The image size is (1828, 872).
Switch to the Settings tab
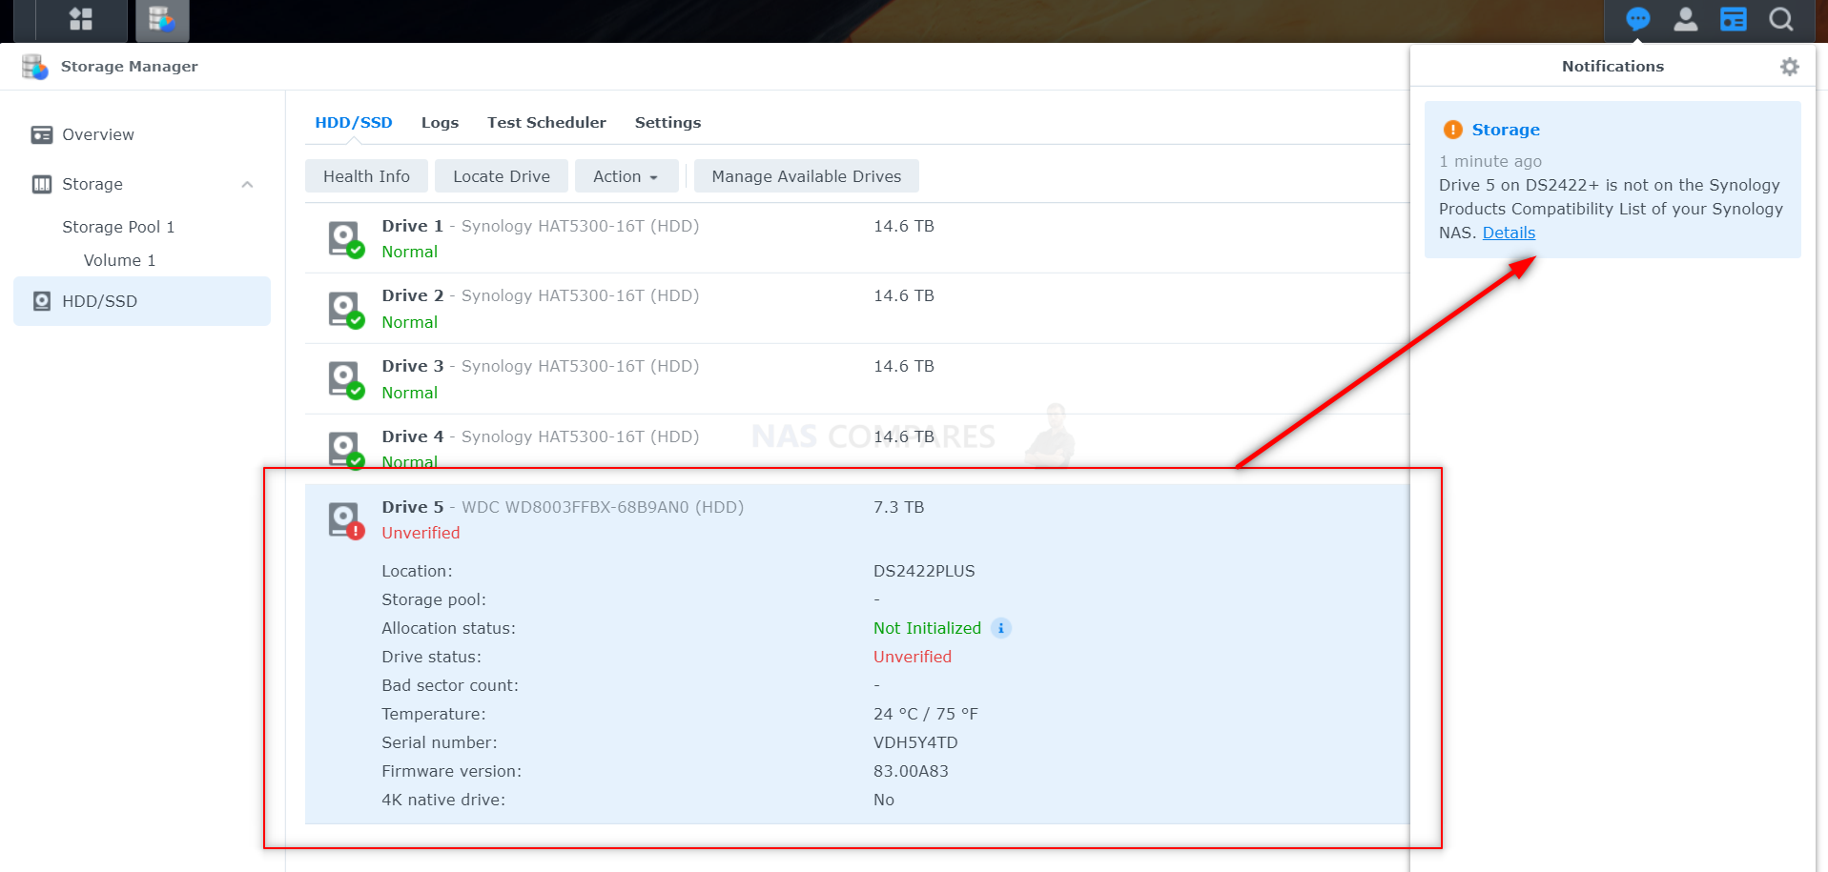(x=668, y=122)
